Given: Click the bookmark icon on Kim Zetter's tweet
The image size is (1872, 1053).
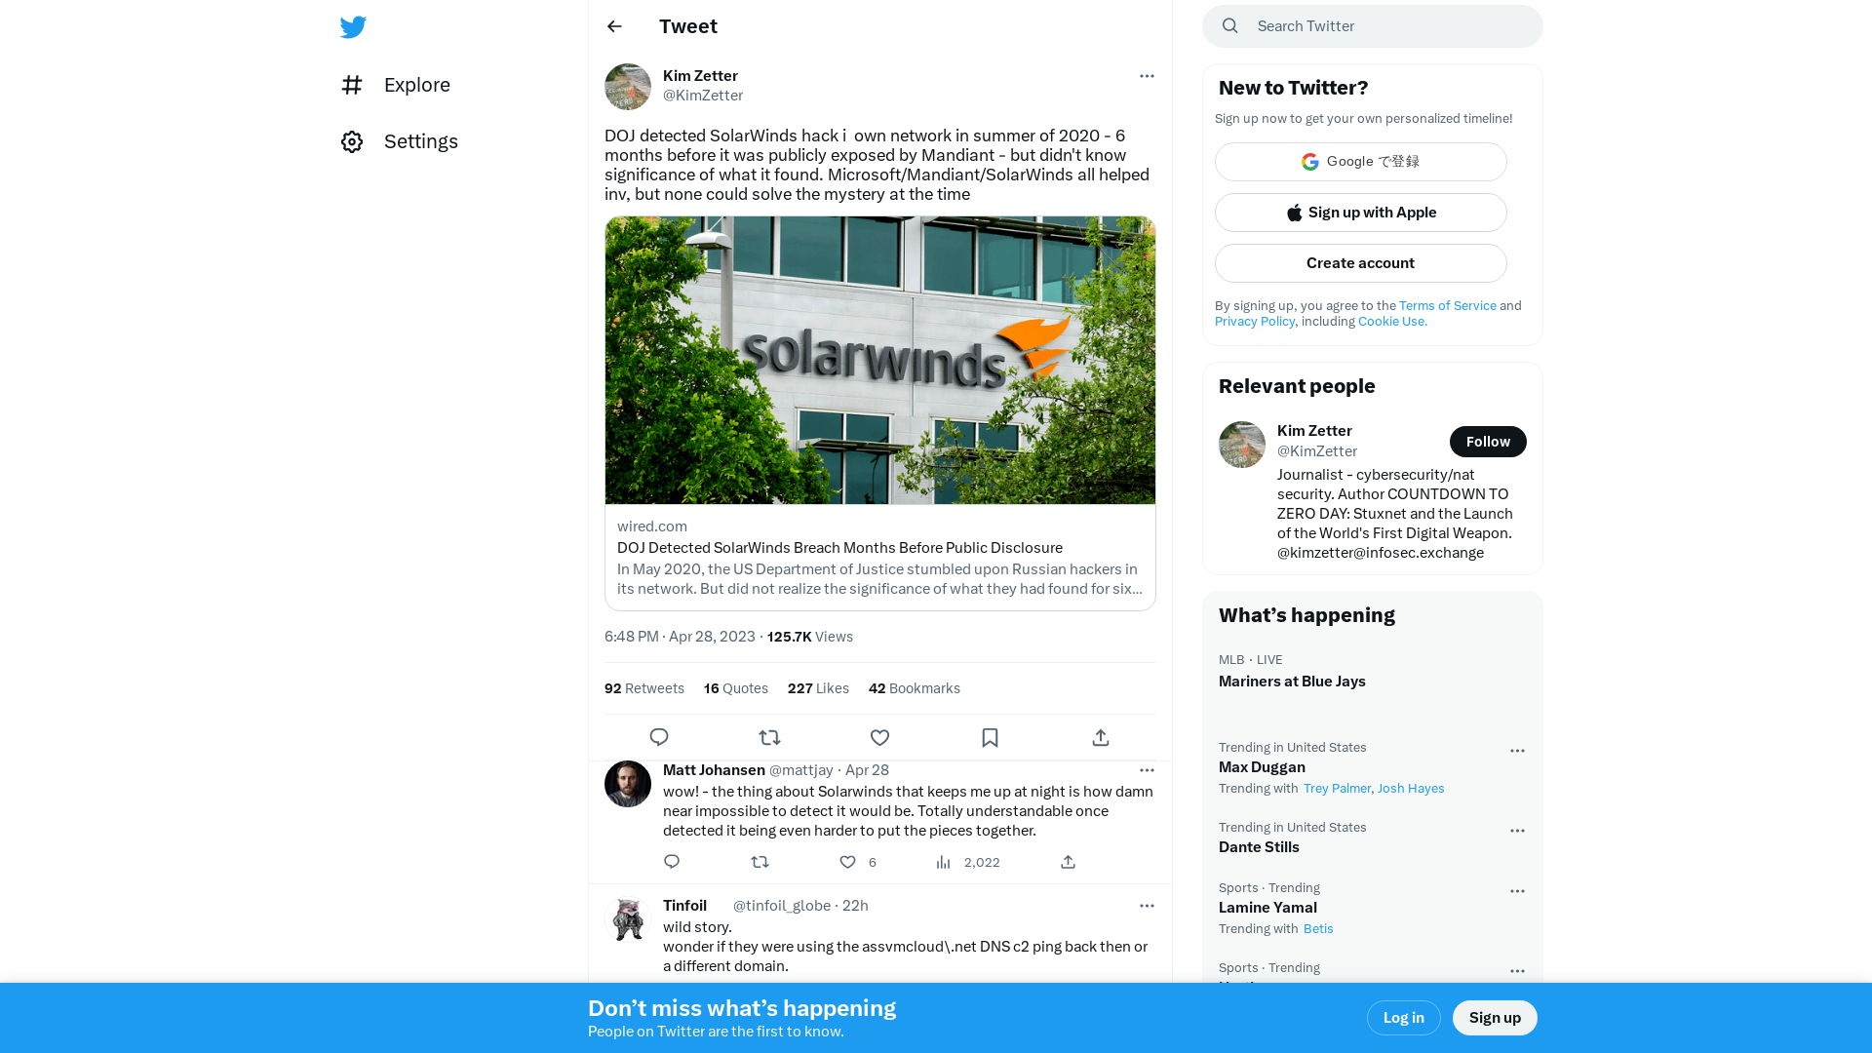Looking at the screenshot, I should tap(990, 737).
